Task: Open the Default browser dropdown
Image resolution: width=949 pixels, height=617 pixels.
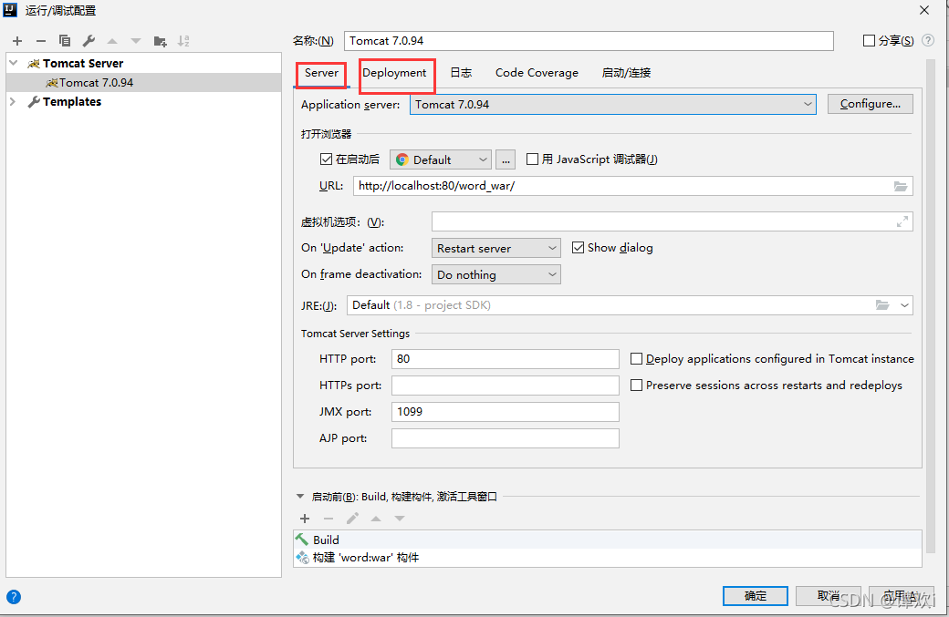Action: coord(440,159)
